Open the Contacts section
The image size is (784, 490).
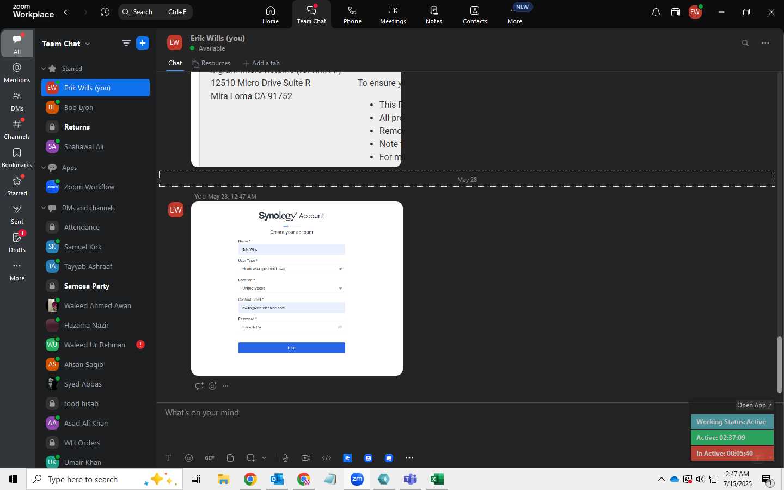[x=475, y=15]
